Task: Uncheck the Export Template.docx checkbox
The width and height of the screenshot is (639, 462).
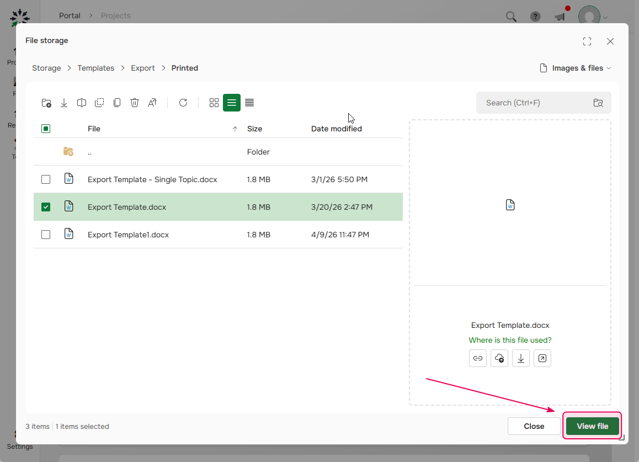Action: click(x=46, y=207)
